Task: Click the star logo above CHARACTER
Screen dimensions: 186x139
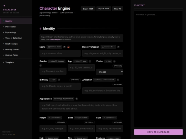Action: click(4, 6)
